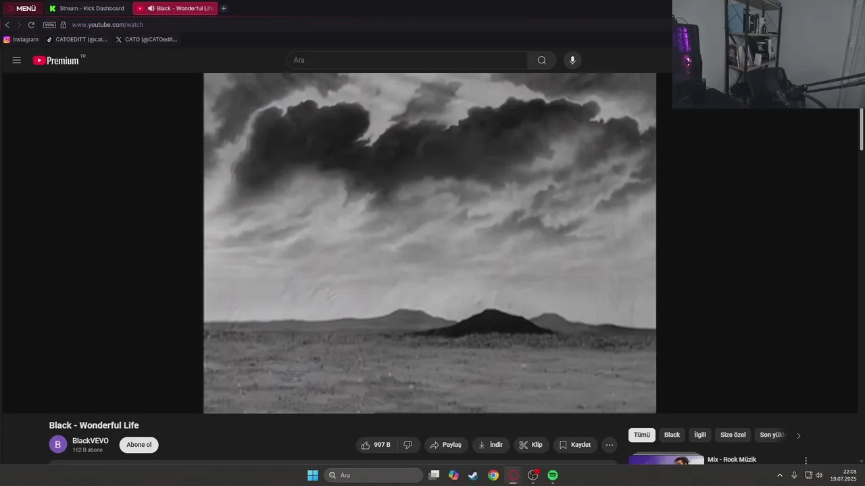The height and width of the screenshot is (486, 865).
Task: Toggle the VPN badge in the address bar
Action: 49,25
